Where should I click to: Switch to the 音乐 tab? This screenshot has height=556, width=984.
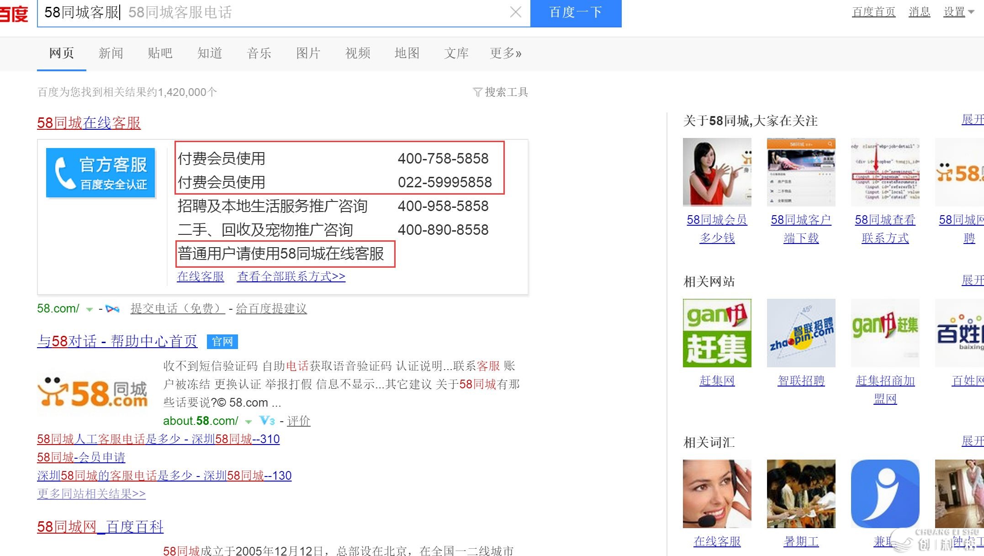259,53
